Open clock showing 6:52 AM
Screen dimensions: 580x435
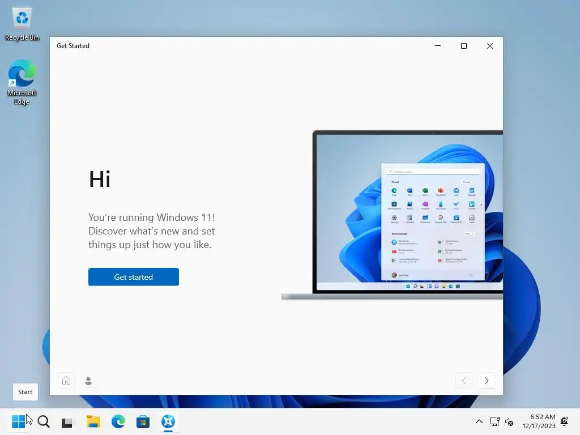(x=539, y=421)
